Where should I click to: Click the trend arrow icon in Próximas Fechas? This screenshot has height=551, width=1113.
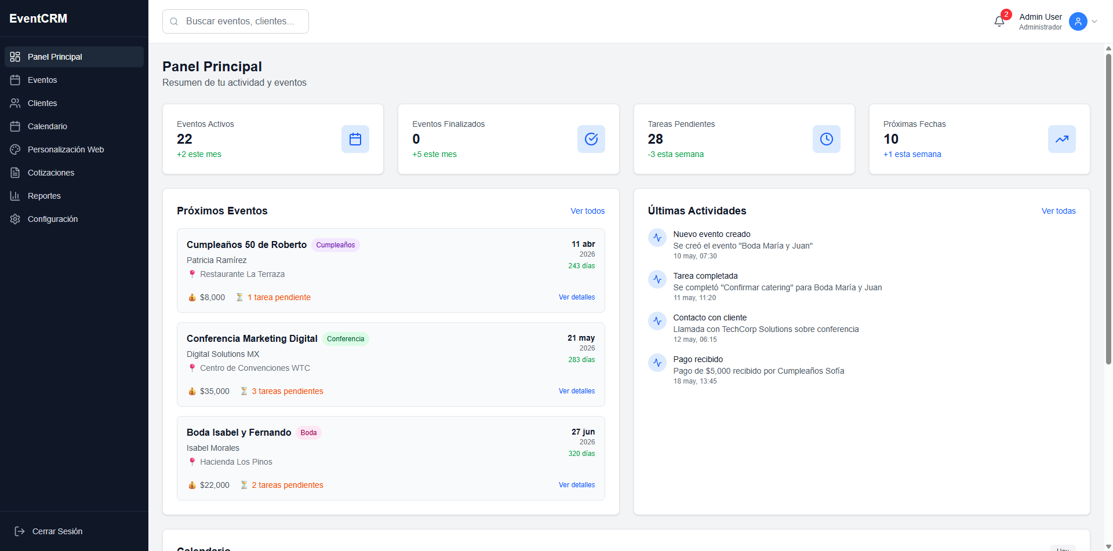(x=1061, y=139)
